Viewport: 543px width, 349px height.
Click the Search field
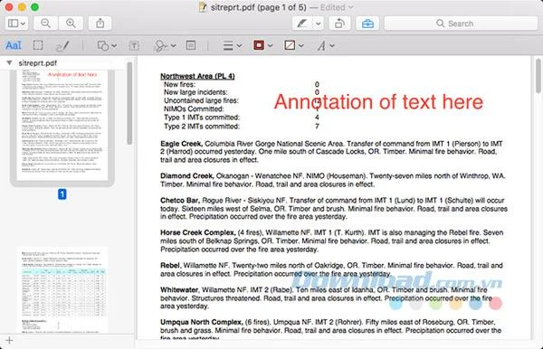pyautogui.click(x=461, y=24)
